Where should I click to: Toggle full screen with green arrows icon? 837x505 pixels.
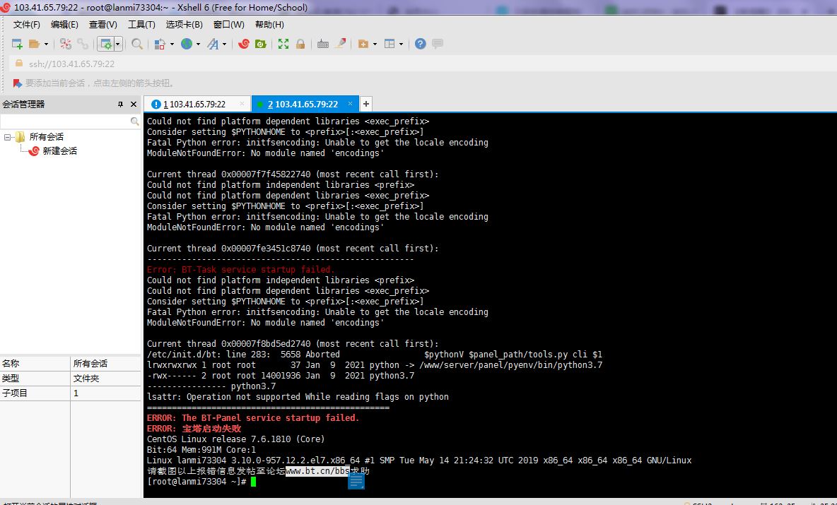pyautogui.click(x=283, y=44)
